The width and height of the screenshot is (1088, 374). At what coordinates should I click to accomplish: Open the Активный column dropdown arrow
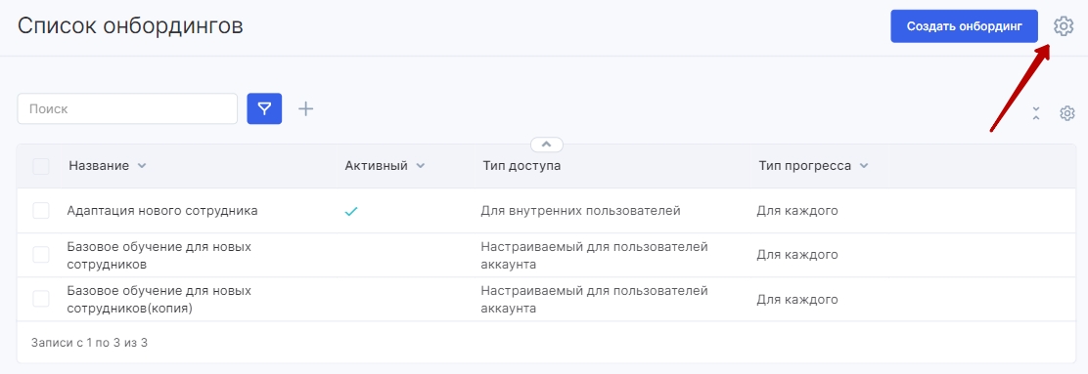[420, 166]
